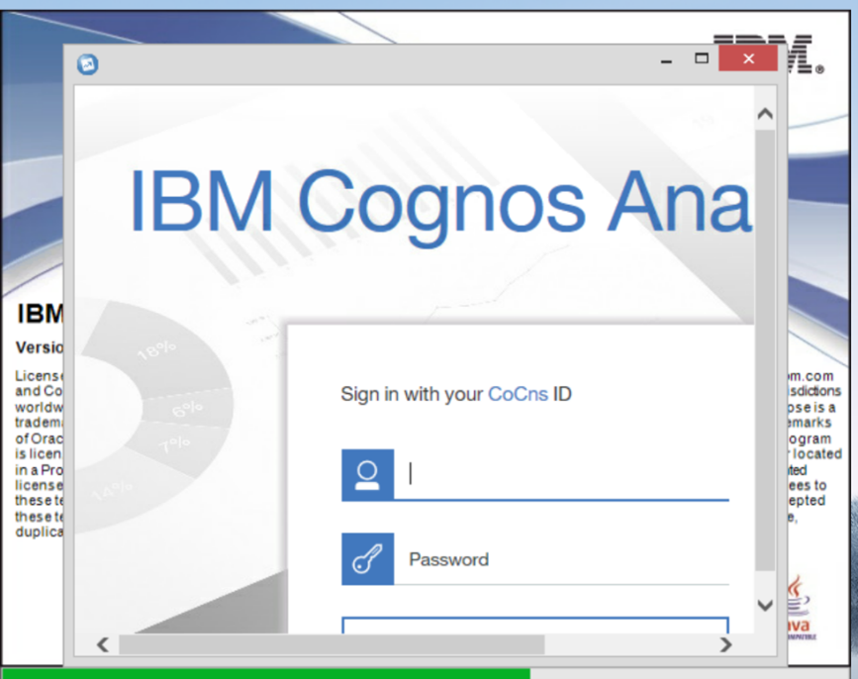Focus the Password input field
The image size is (858, 679).
pos(561,558)
